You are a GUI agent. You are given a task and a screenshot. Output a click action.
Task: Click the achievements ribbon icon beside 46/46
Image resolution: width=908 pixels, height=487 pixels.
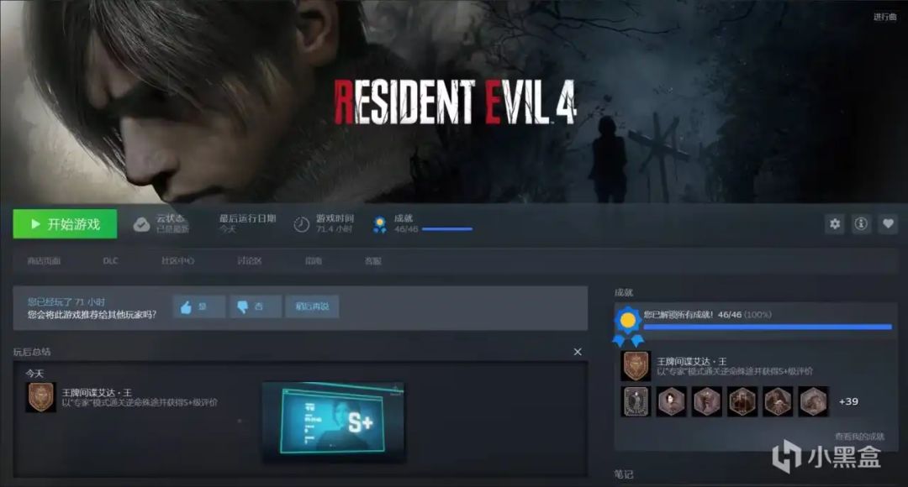click(380, 224)
